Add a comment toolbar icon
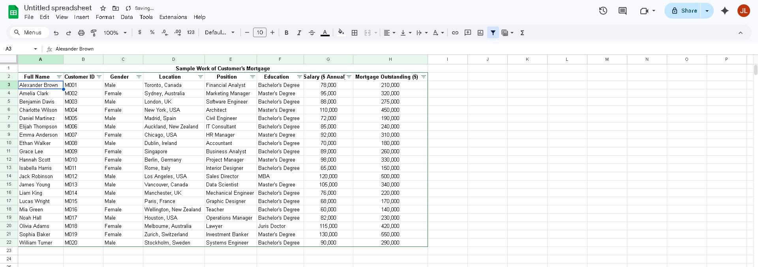Image resolution: width=758 pixels, height=267 pixels. pyautogui.click(x=468, y=33)
